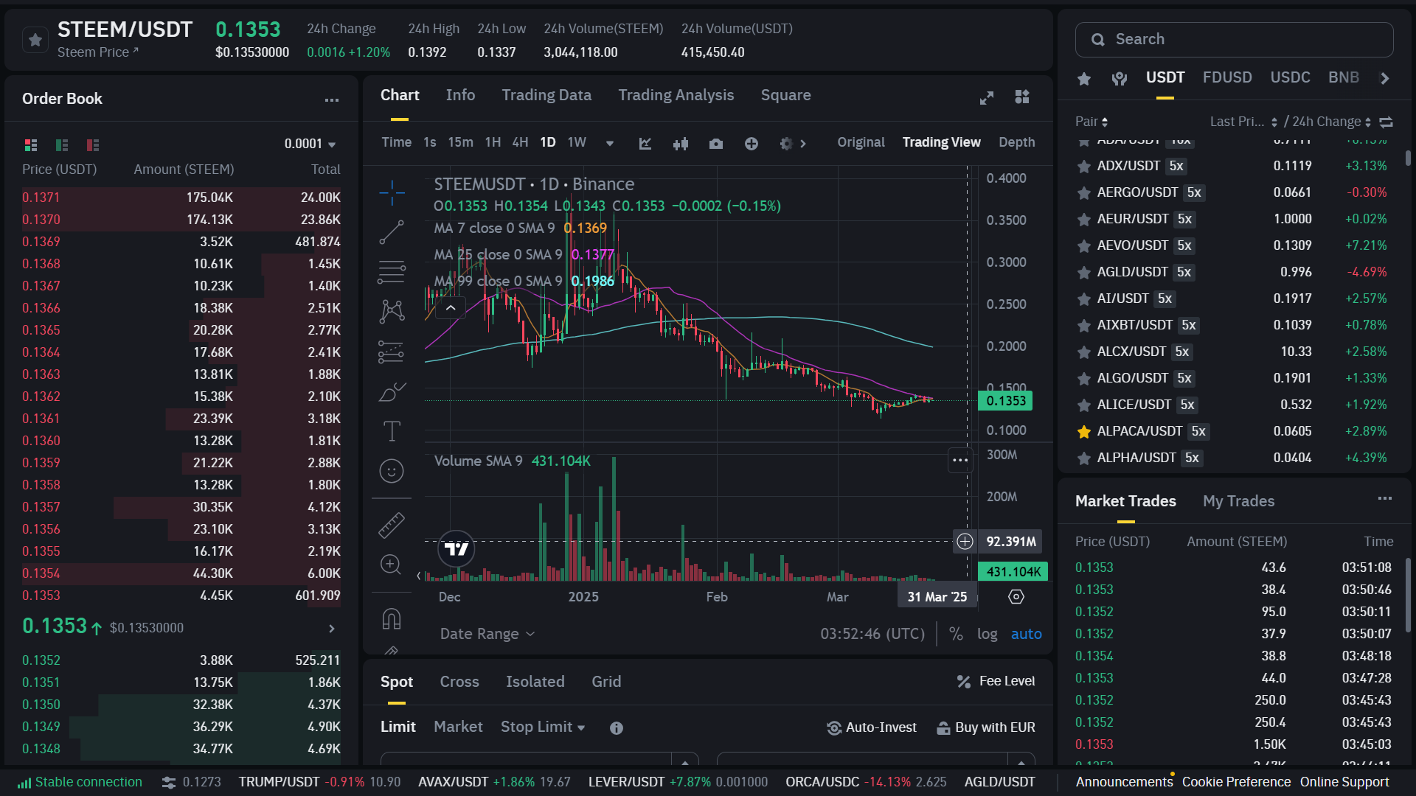The height and width of the screenshot is (796, 1416).
Task: Select the zoom in tool
Action: click(392, 565)
